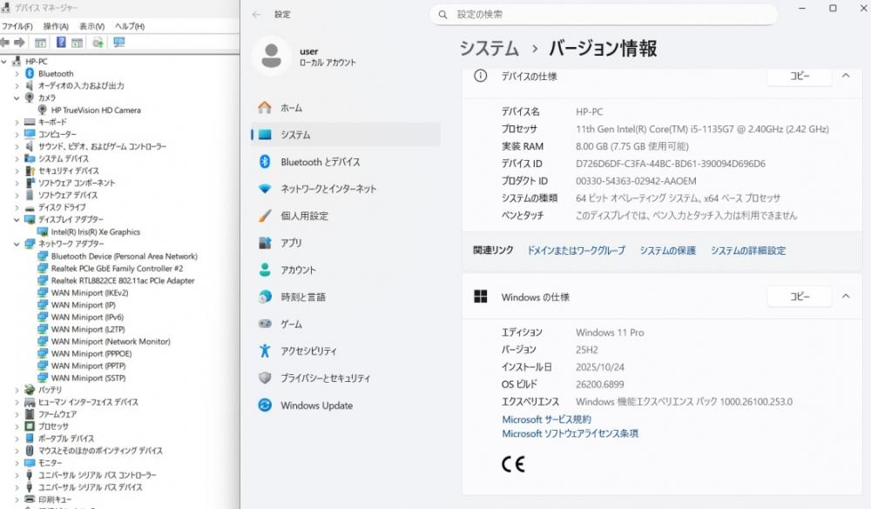The image size is (871, 509).
Task: Open プライバシーとセキュリティ settings
Action: pos(325,378)
